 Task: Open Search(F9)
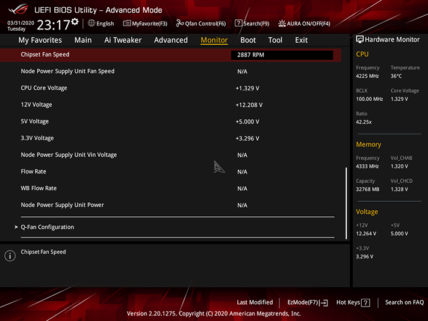pos(252,23)
